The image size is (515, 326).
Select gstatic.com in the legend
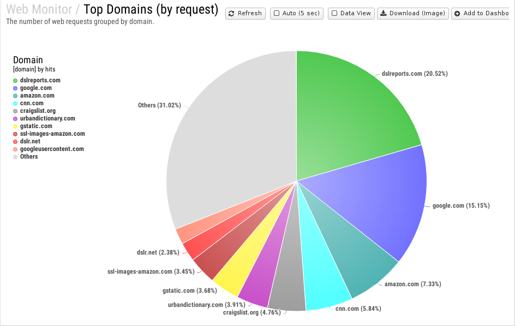tap(36, 126)
